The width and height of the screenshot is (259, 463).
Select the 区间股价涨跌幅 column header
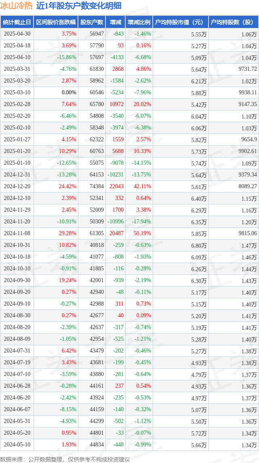[x=56, y=22]
